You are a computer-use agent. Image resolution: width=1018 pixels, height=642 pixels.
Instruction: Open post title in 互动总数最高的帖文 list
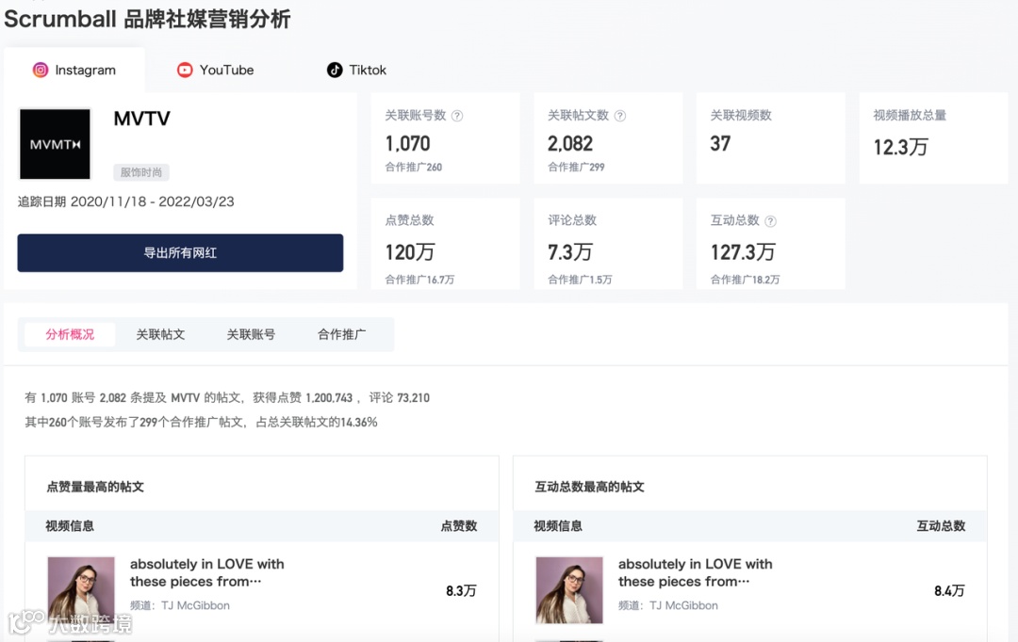(696, 572)
